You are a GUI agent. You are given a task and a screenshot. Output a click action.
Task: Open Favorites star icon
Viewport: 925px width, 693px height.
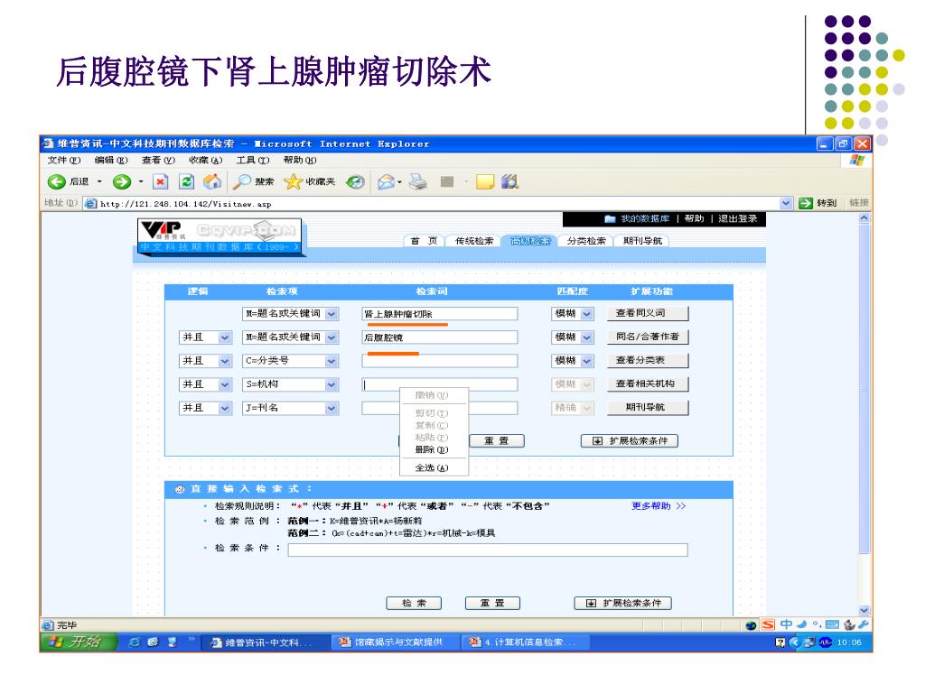pyautogui.click(x=294, y=182)
